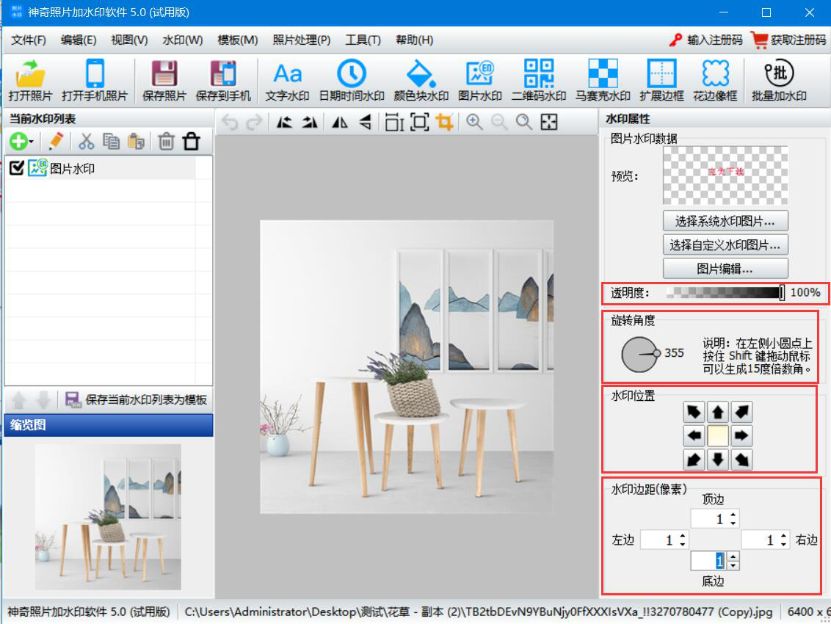The height and width of the screenshot is (624, 831).
Task: Open the 水印(W) menu
Action: (x=182, y=40)
